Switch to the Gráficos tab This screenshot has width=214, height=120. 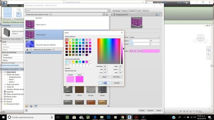(125, 11)
